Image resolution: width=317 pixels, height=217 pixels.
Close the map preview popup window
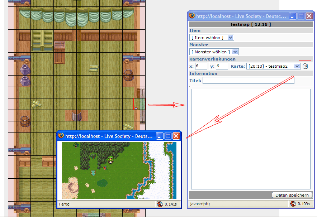coord(176,136)
